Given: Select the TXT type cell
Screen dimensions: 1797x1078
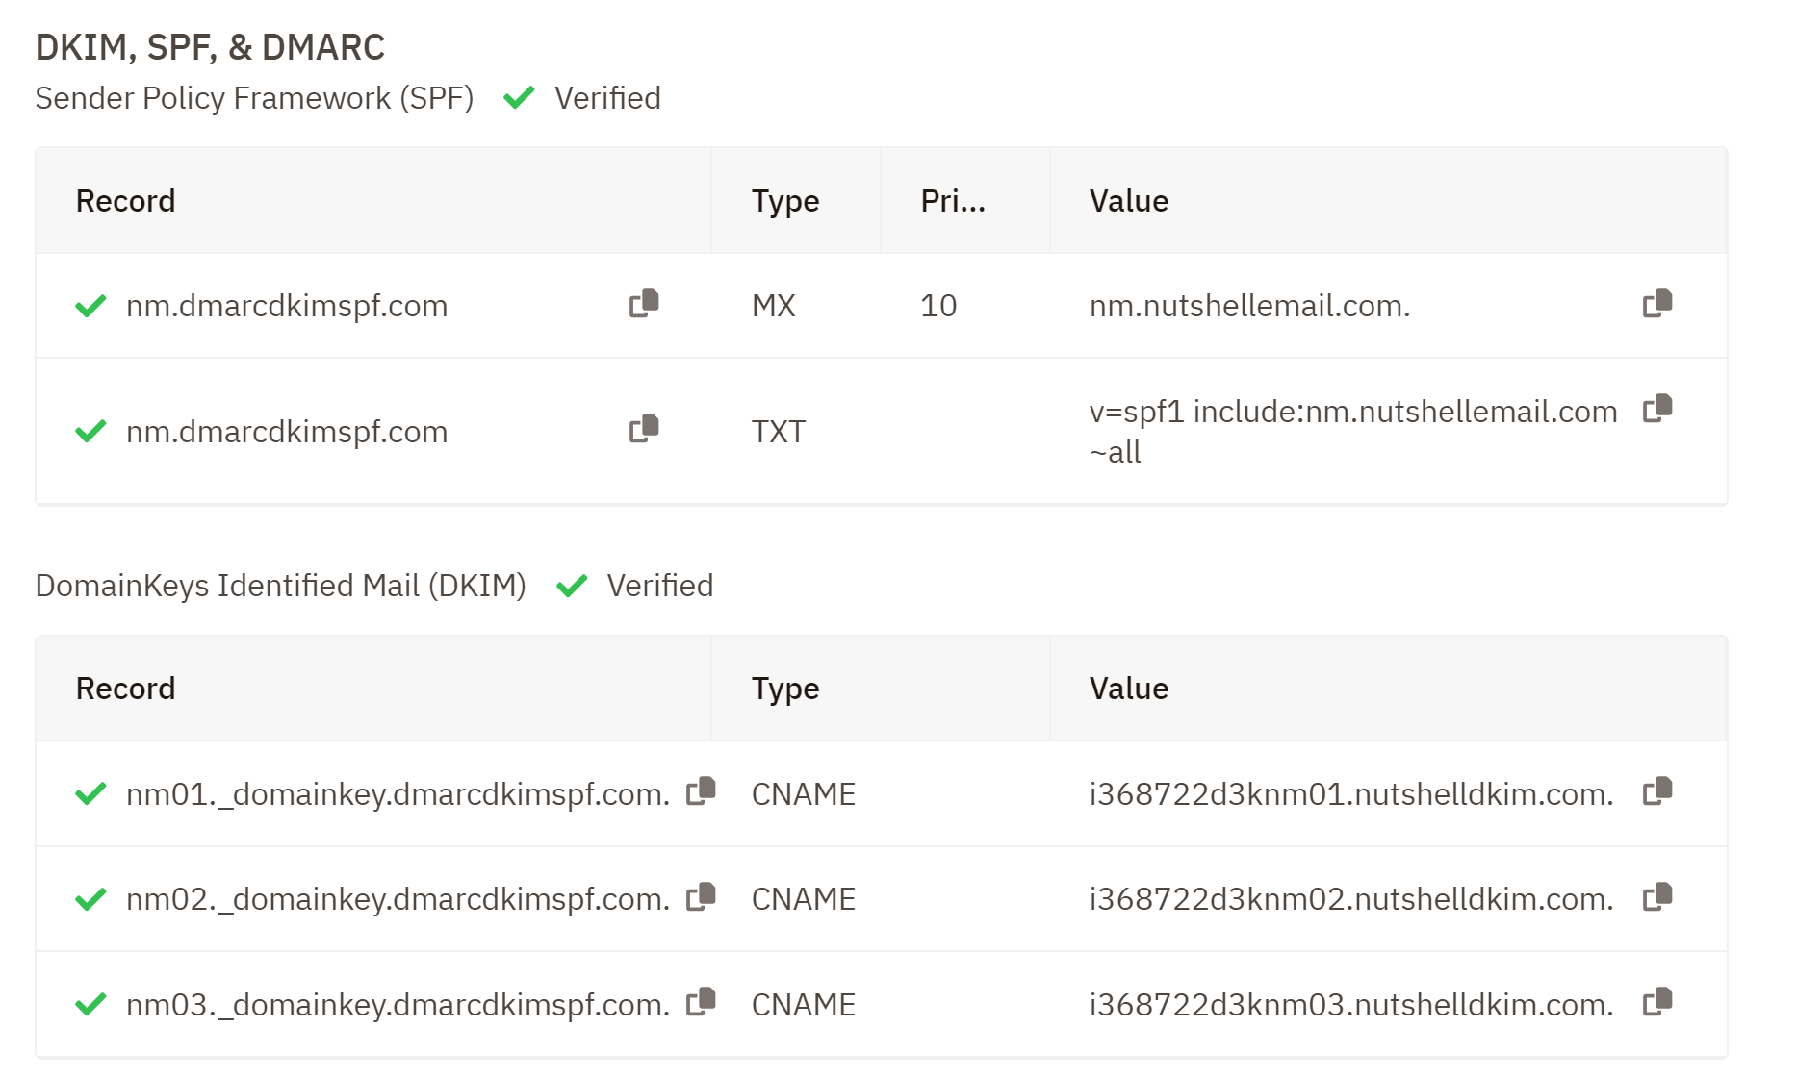Looking at the screenshot, I should tap(779, 432).
